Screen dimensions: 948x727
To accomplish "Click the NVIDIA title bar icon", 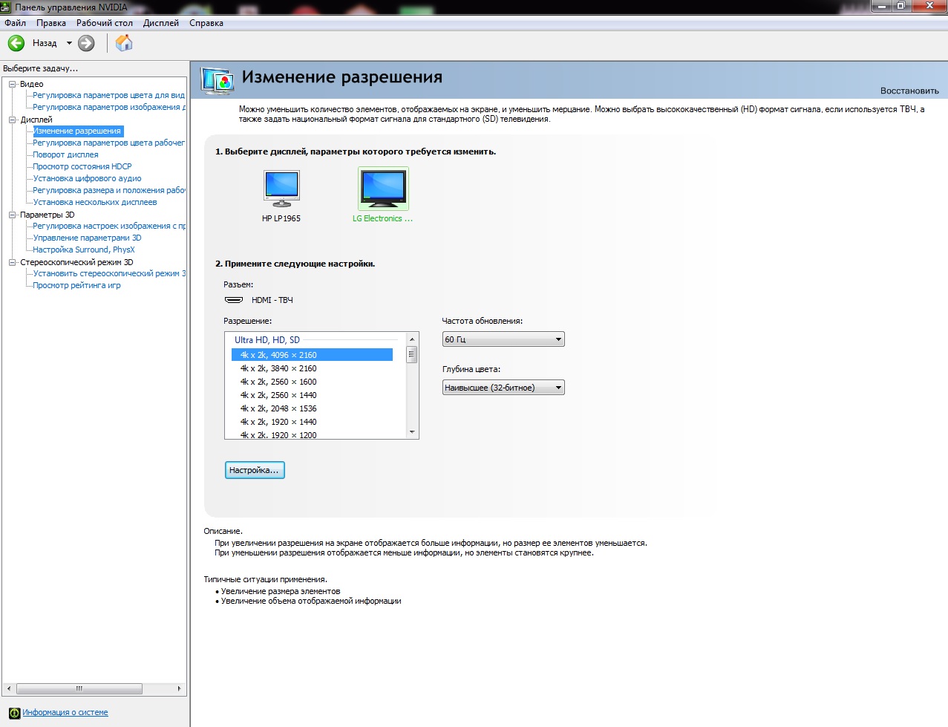I will tap(6, 7).
